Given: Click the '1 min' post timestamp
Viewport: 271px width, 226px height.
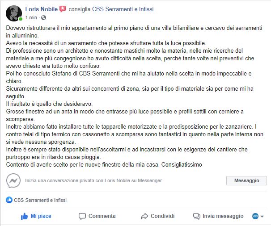Looking at the screenshot, I should point(31,17).
